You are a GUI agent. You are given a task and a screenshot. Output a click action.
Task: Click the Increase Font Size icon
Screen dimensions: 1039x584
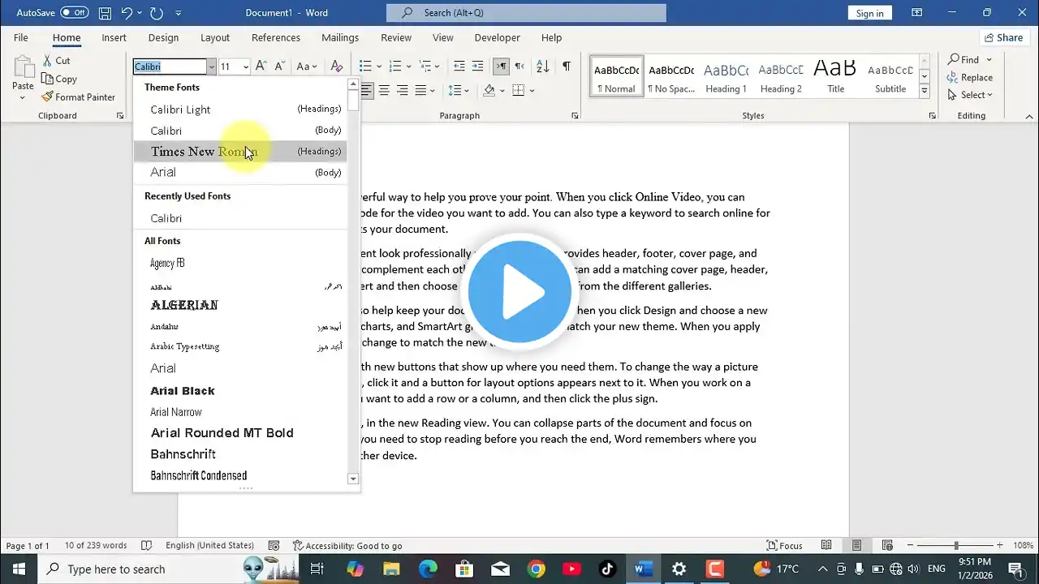click(x=261, y=67)
